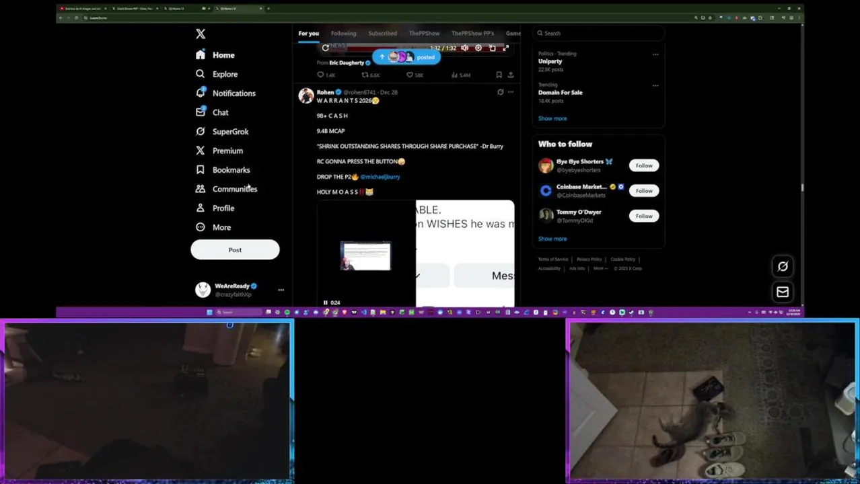Open Domain For Sale trending topic
860x484 pixels.
(x=561, y=93)
